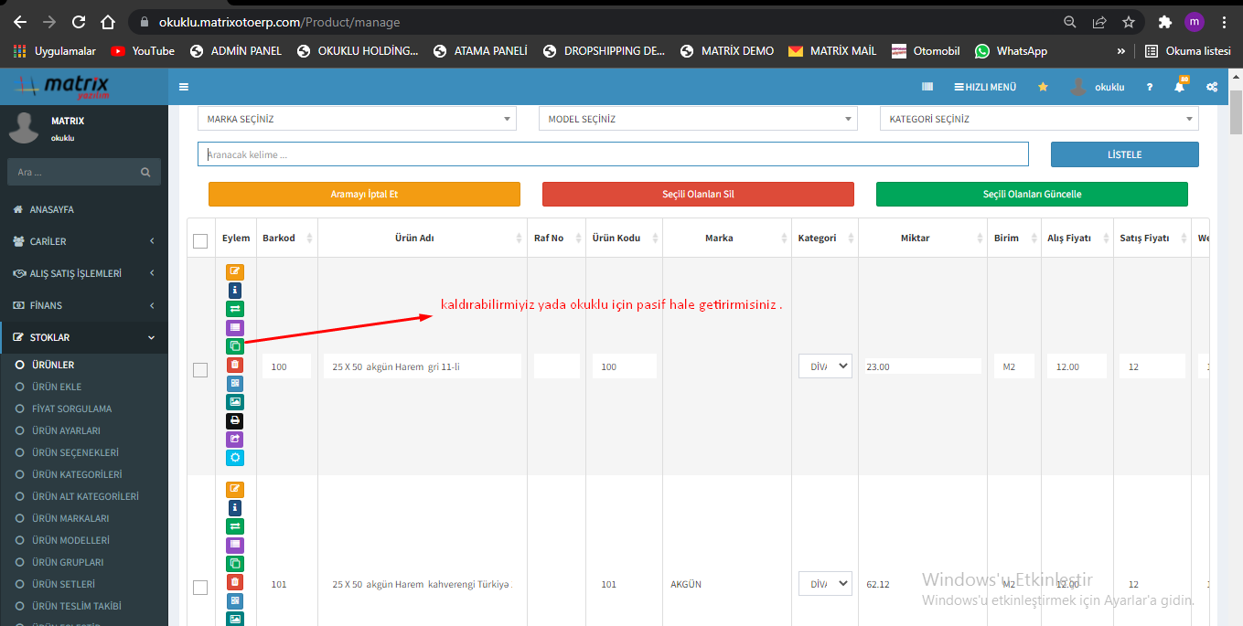Click the red Seçili Olanları Sil button
The image size is (1243, 626).
point(698,194)
